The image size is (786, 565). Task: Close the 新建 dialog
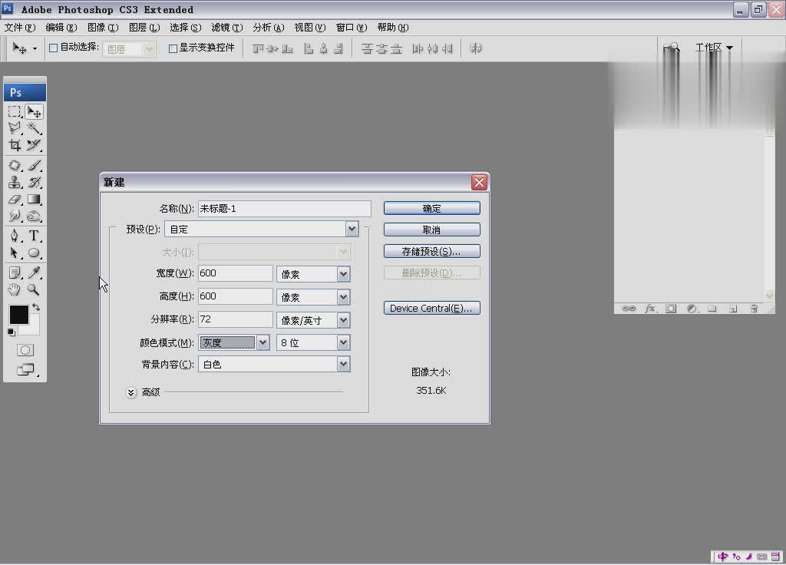point(479,182)
